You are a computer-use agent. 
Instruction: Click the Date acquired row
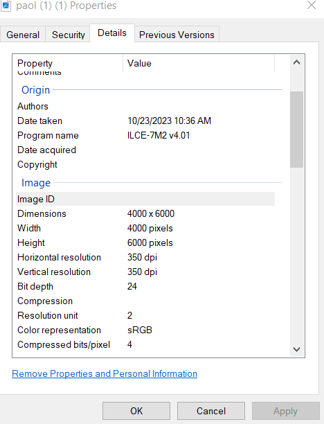[145, 150]
